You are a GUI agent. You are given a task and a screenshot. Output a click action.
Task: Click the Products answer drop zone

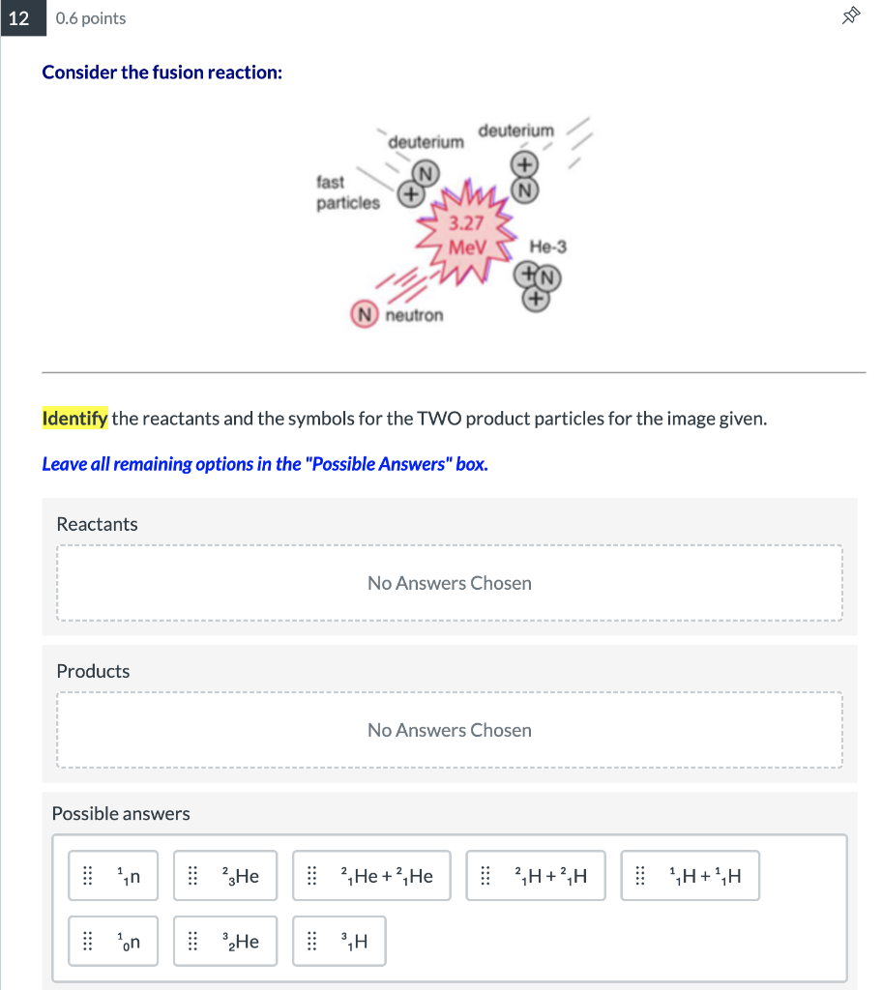[449, 730]
